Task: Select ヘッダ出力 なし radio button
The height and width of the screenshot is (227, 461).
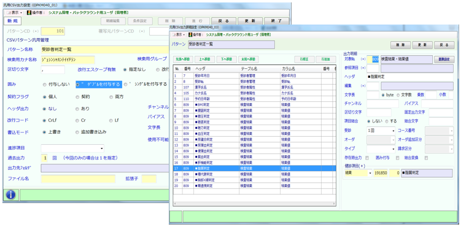Action: (x=44, y=109)
